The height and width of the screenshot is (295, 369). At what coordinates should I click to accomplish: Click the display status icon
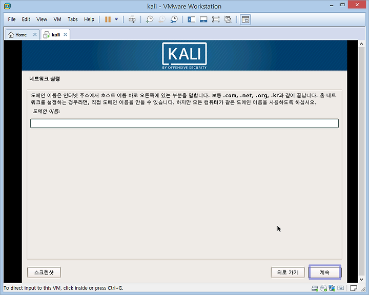[340, 288]
